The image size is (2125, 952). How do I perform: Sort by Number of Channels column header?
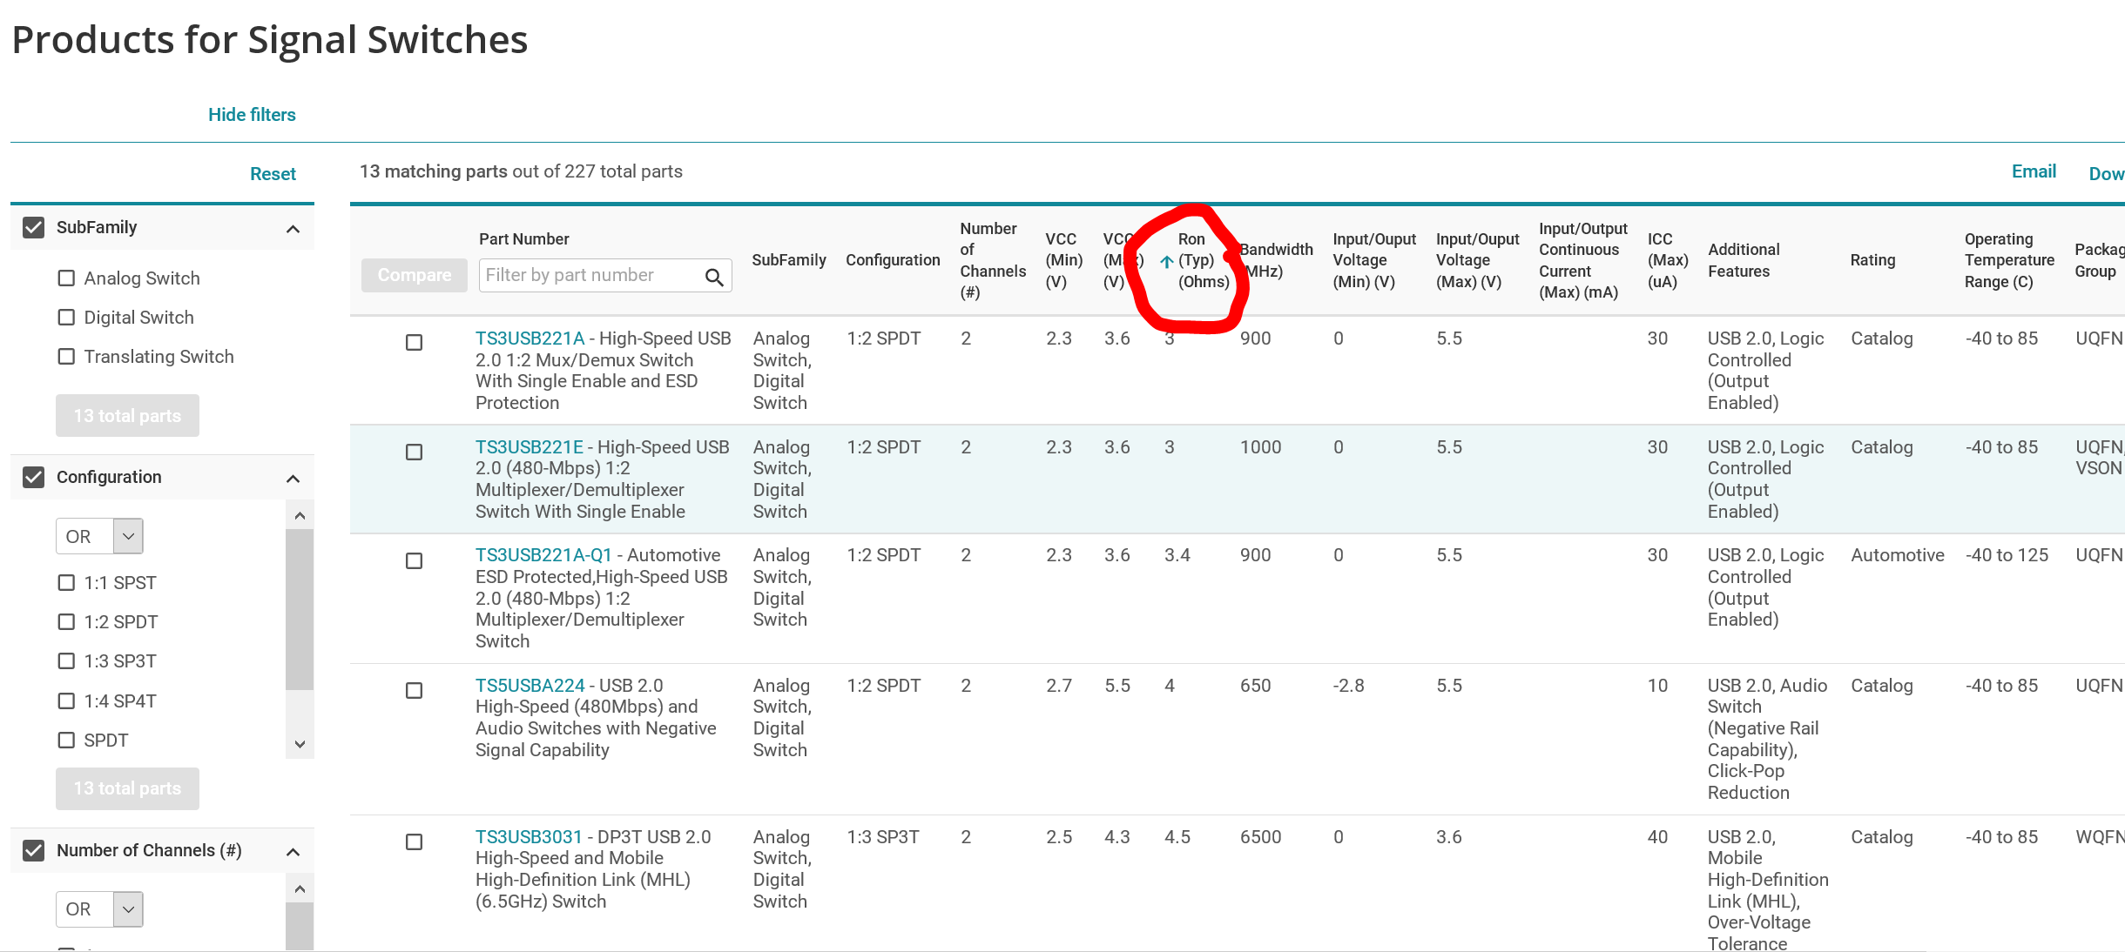click(992, 260)
